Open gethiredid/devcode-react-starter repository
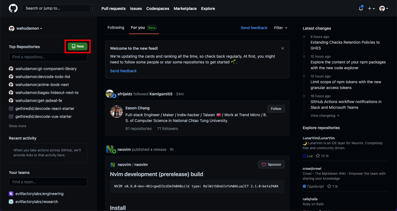 tap(45, 109)
